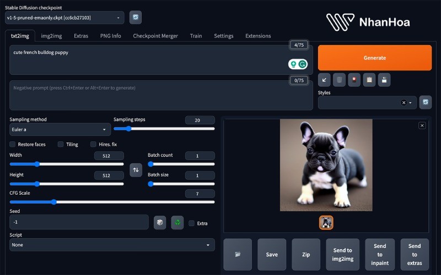
Task: Open the Sampling method dropdown
Action: click(x=60, y=129)
